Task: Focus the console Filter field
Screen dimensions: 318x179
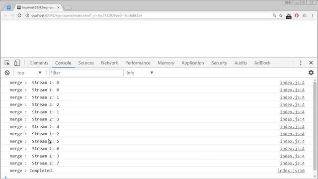Action: [x=86, y=73]
